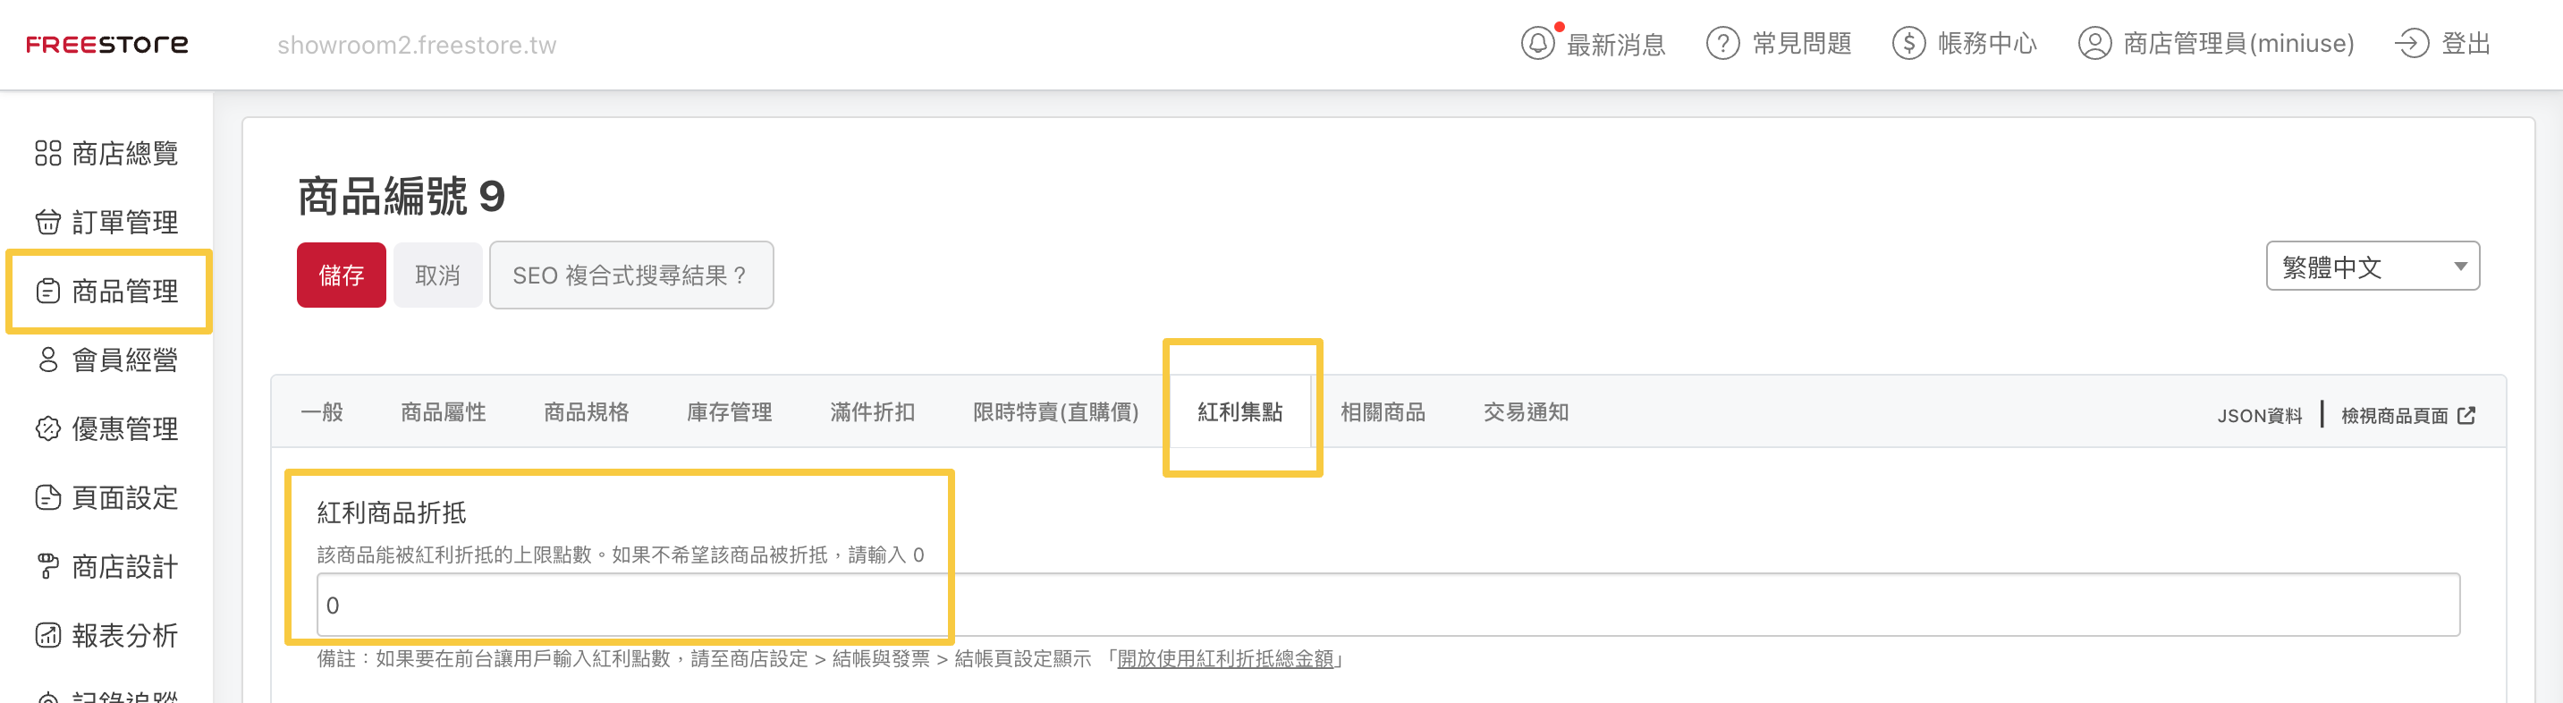Screen dimensions: 2563x703
Task: Click the SEO 複合式搜尋結果 button
Action: point(630,275)
